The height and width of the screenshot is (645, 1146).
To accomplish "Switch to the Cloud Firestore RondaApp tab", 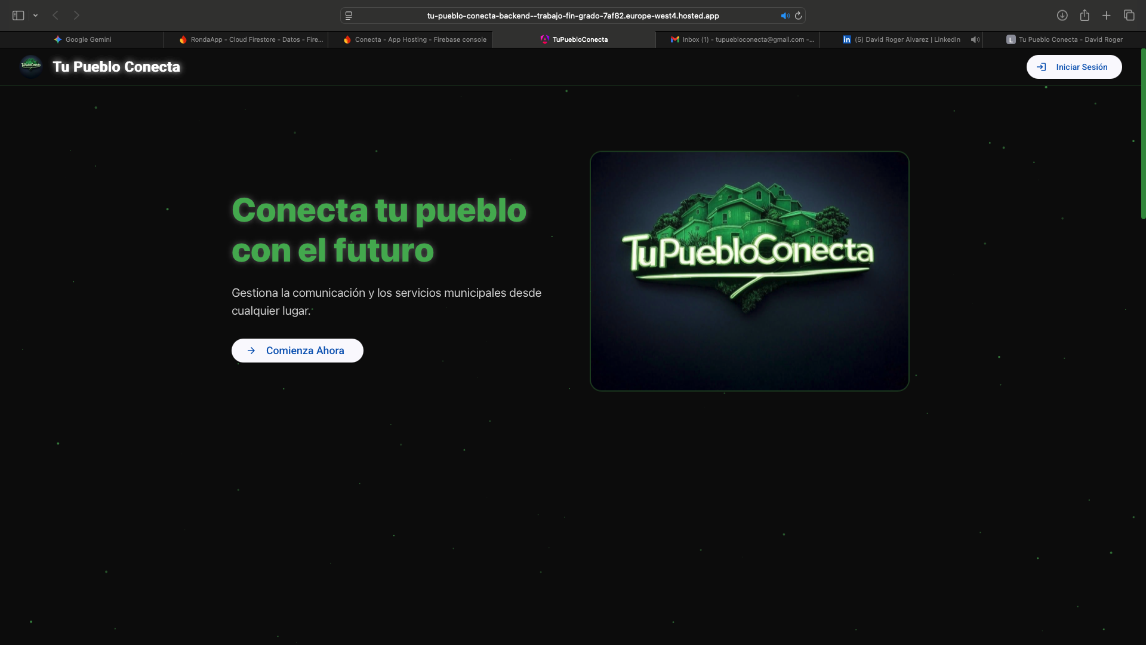I will (248, 39).
